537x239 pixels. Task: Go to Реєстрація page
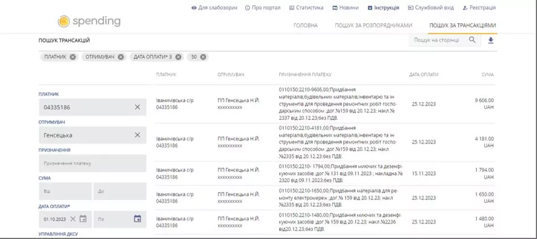(479, 8)
